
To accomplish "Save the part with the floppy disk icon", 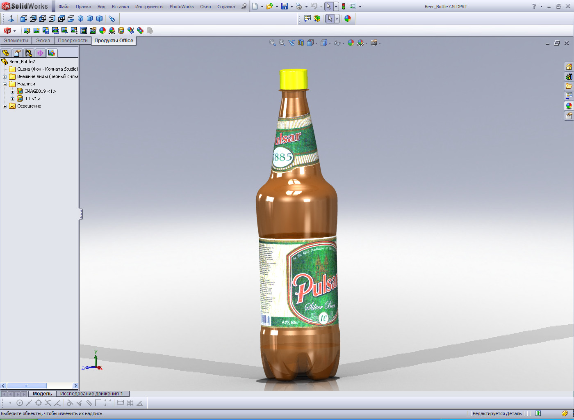I will click(285, 6).
